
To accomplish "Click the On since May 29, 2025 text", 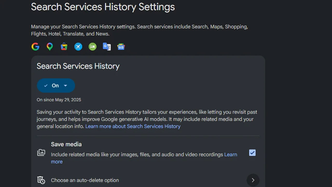I will pos(59,100).
